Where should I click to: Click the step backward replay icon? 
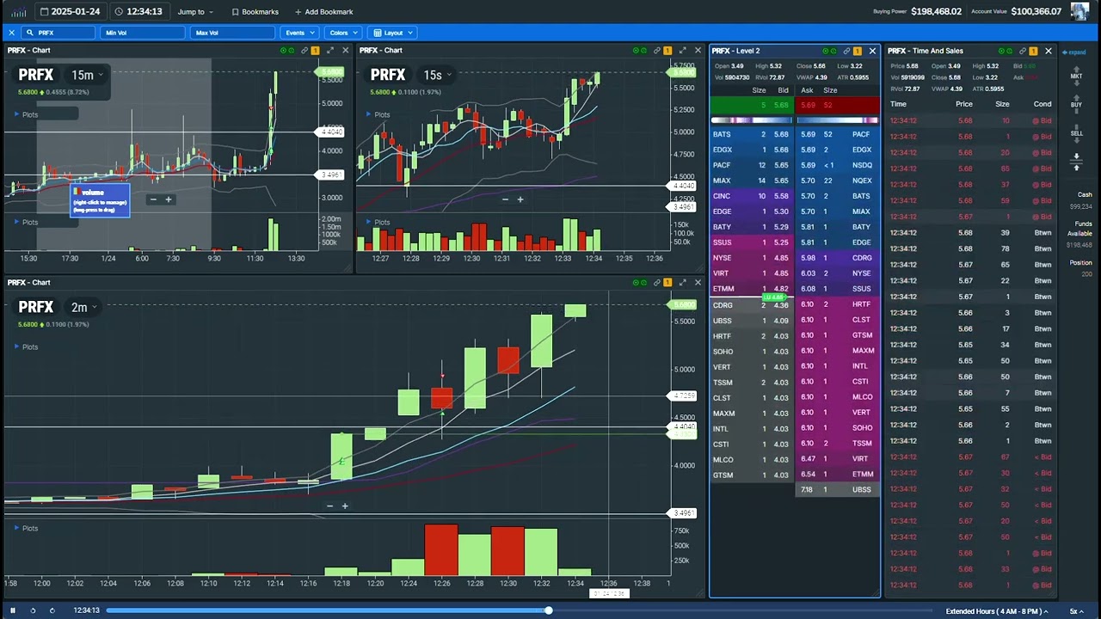[x=33, y=610]
